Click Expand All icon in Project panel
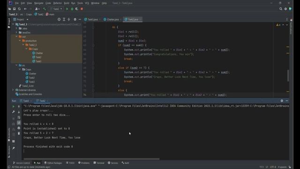300x169 pixels. (x=64, y=19)
